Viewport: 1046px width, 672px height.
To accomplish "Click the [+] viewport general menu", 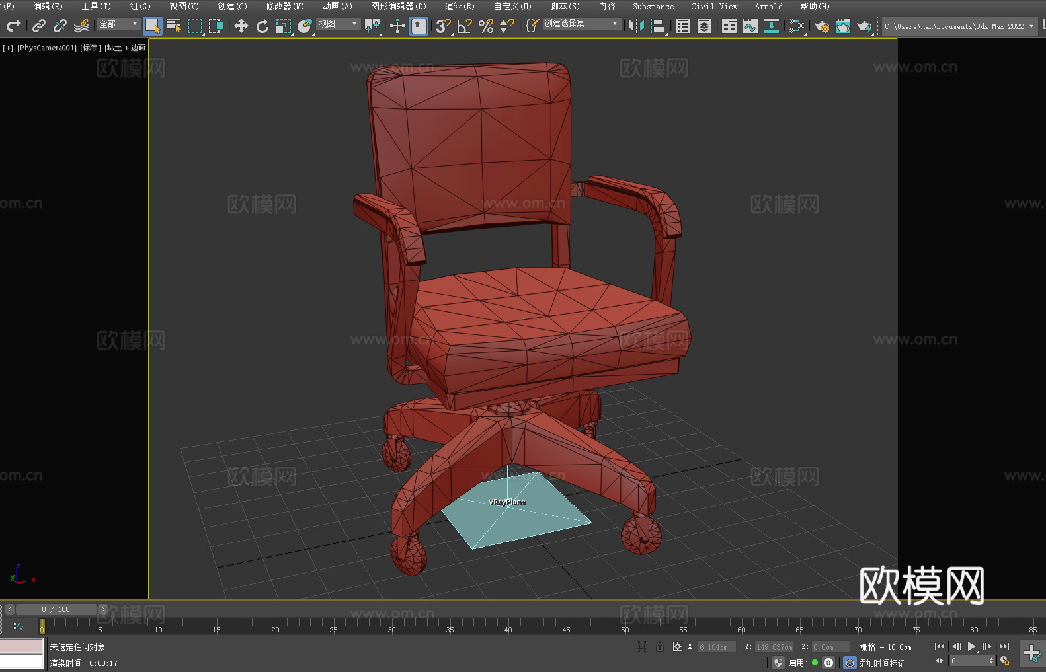I will (8, 48).
